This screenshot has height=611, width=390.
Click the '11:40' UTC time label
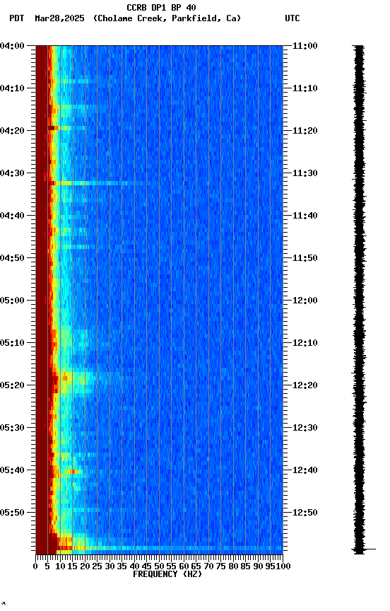coord(305,216)
